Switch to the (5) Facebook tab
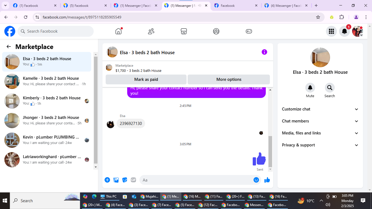372x209 pixels. [x=85, y=5]
